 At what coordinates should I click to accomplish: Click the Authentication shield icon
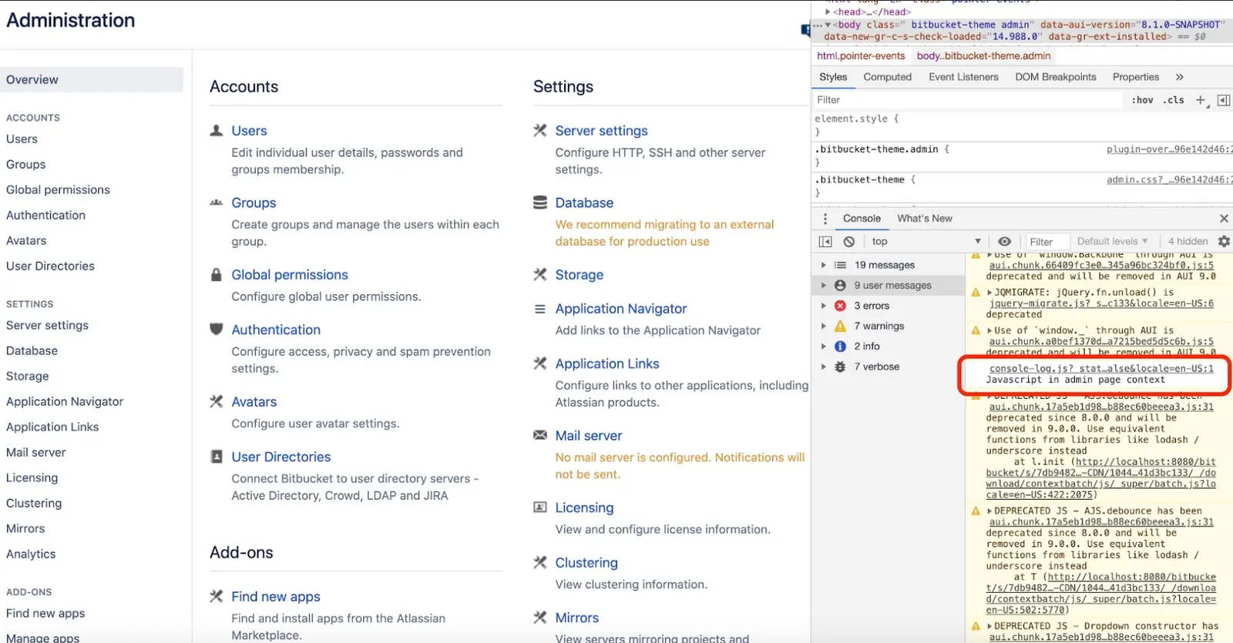[217, 330]
